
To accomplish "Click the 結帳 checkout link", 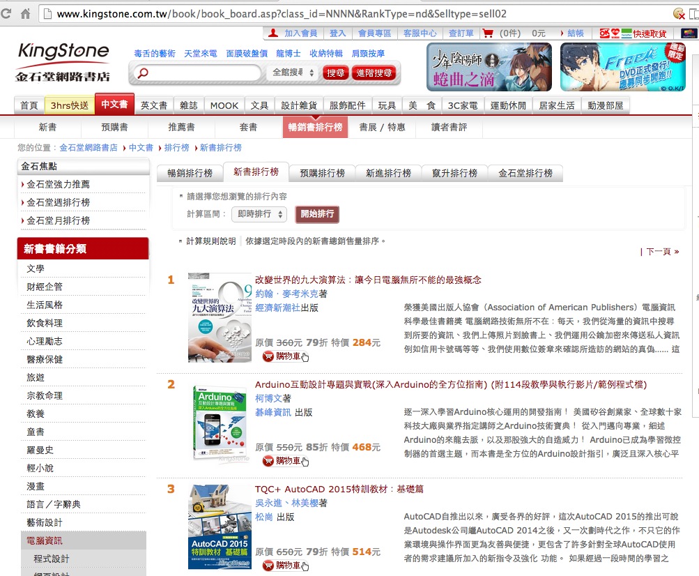I will coord(576,33).
